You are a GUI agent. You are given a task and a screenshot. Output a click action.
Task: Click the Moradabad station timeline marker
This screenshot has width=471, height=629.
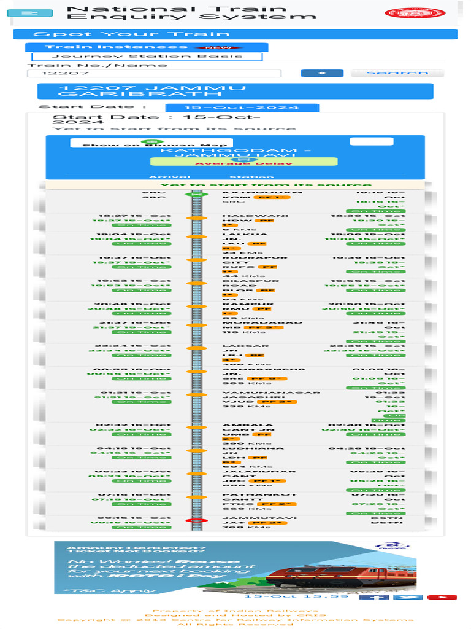click(x=196, y=326)
